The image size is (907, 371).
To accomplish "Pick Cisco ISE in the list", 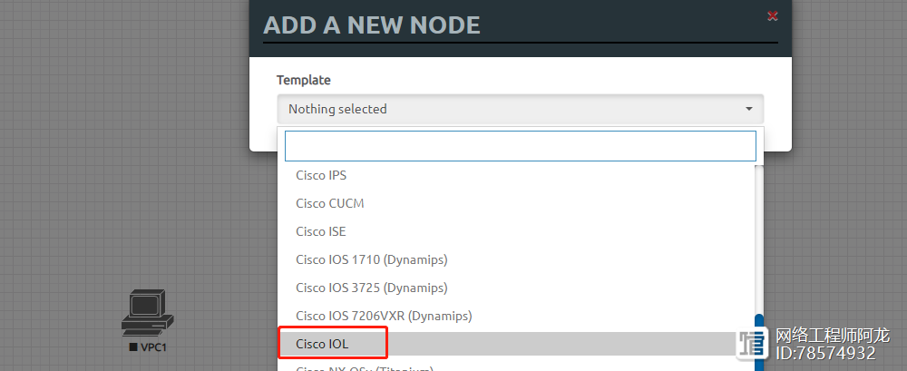I will (x=320, y=231).
